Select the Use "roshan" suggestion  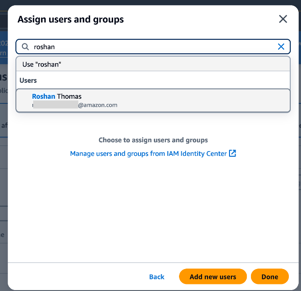[153, 64]
